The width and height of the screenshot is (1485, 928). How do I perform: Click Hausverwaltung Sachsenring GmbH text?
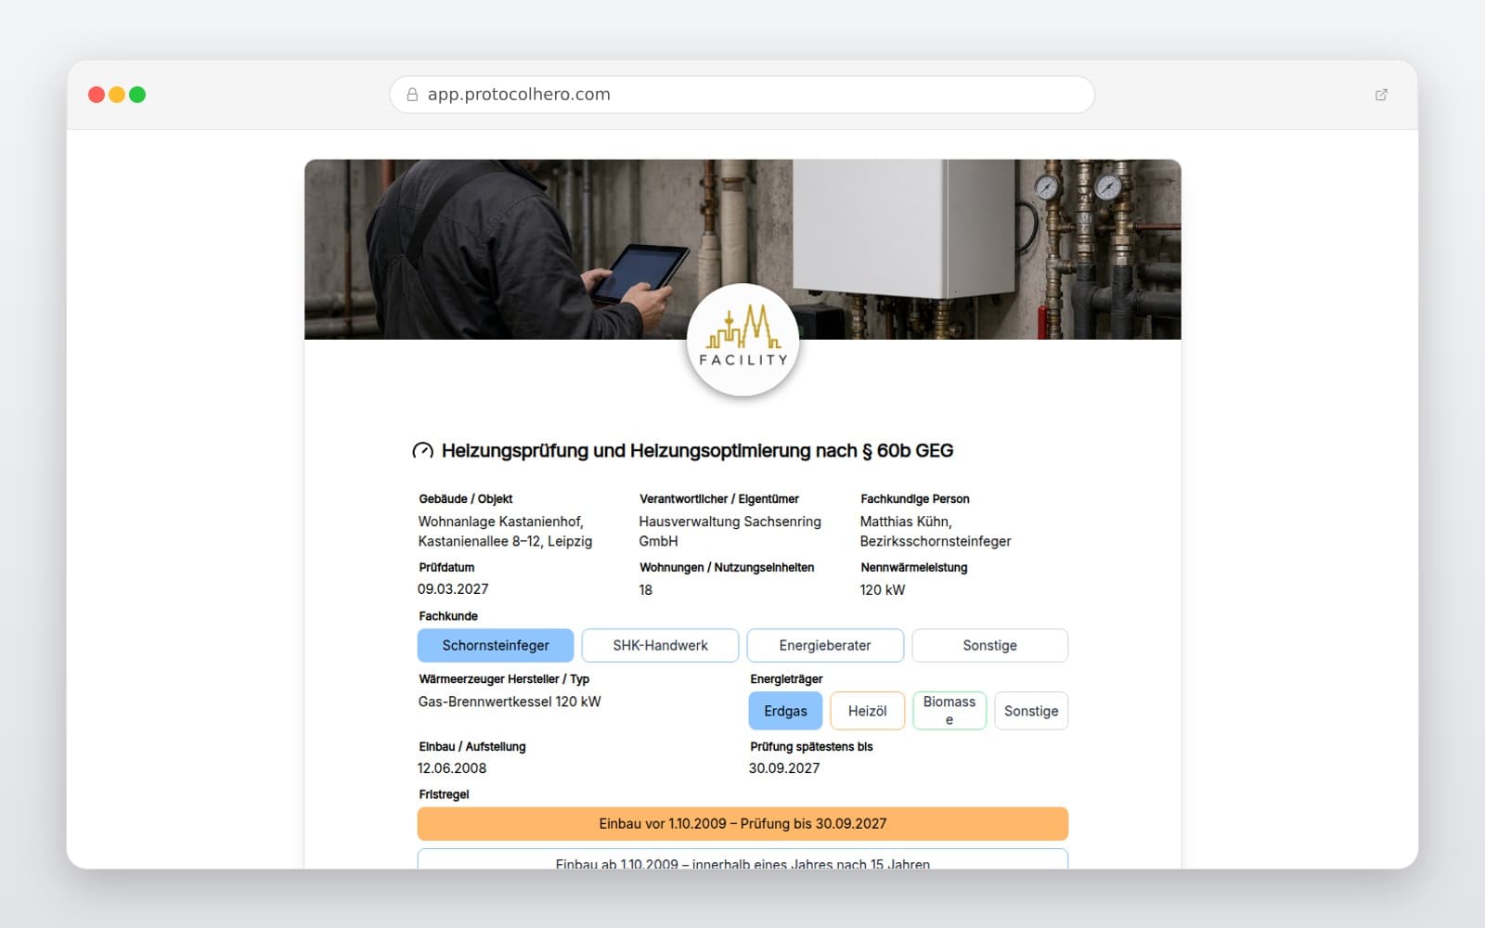[730, 532]
